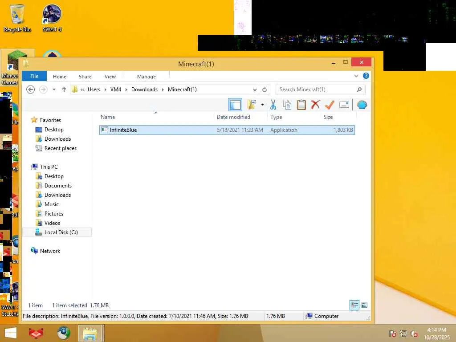Click the orange checkmark Properties icon
Image resolution: width=456 pixels, height=342 pixels.
330,105
